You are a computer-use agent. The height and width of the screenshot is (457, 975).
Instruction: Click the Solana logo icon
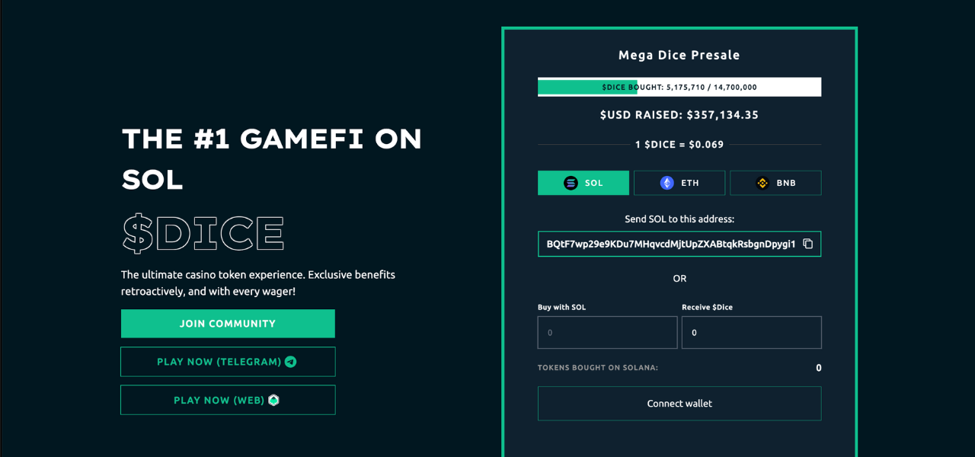point(571,183)
